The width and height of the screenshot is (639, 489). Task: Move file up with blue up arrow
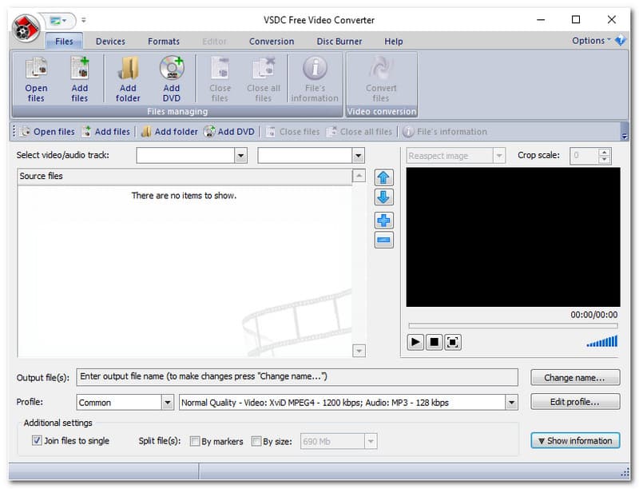click(x=383, y=177)
